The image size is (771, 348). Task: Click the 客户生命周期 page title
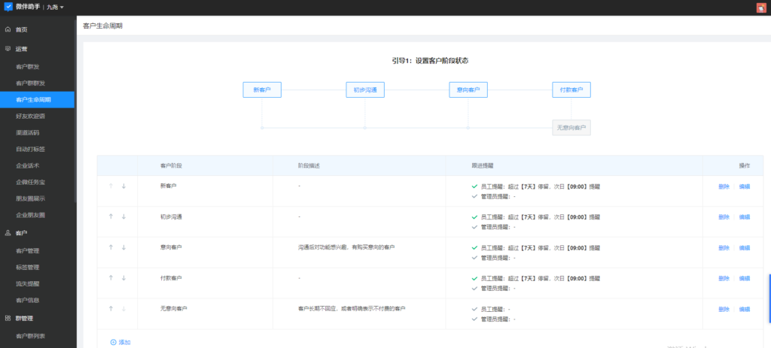tap(102, 26)
